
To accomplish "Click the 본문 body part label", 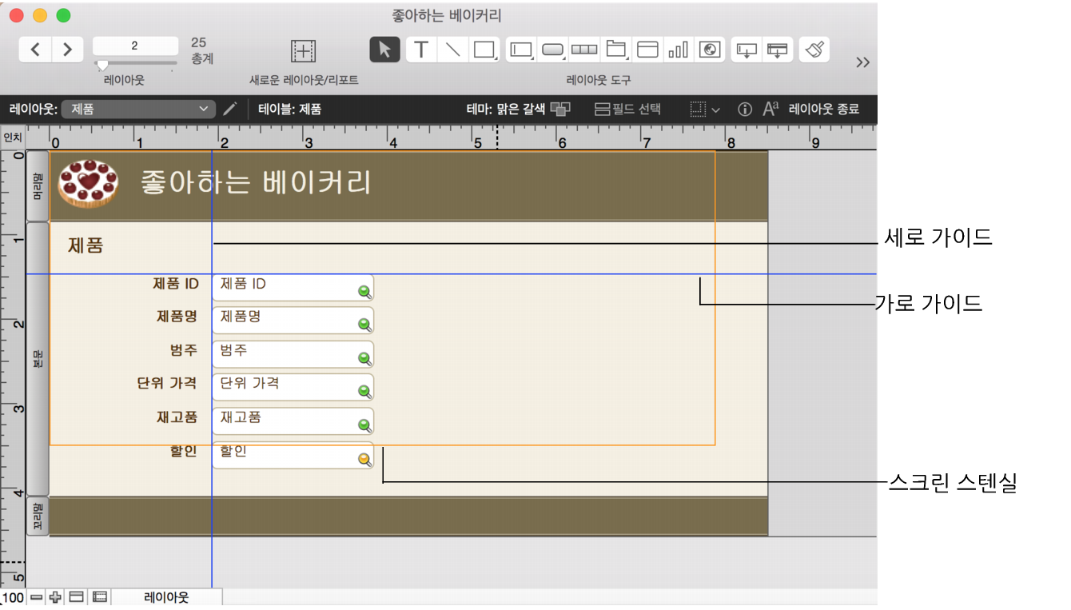I will point(38,359).
